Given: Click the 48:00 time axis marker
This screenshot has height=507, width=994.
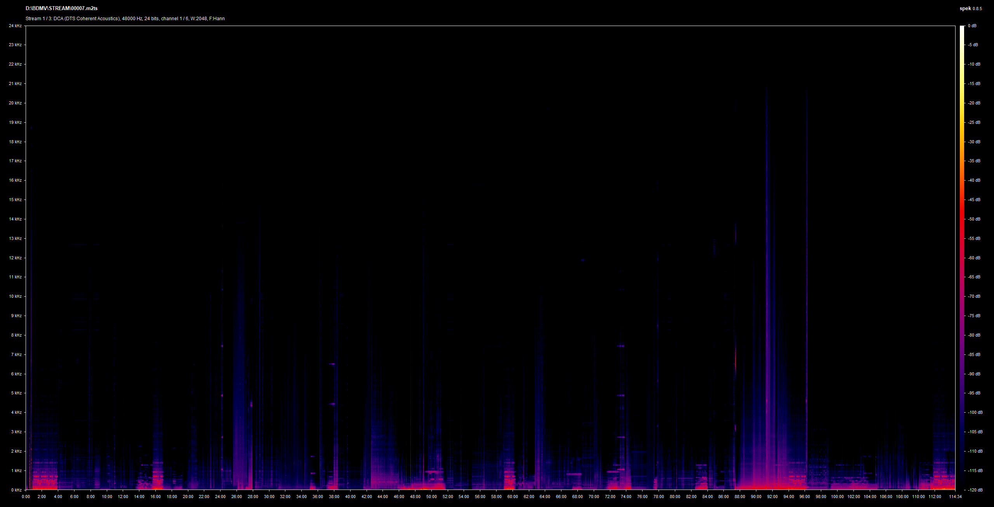Looking at the screenshot, I should (415, 497).
